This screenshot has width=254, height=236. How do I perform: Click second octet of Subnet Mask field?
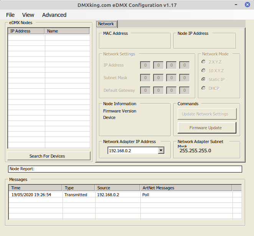click(x=158, y=78)
